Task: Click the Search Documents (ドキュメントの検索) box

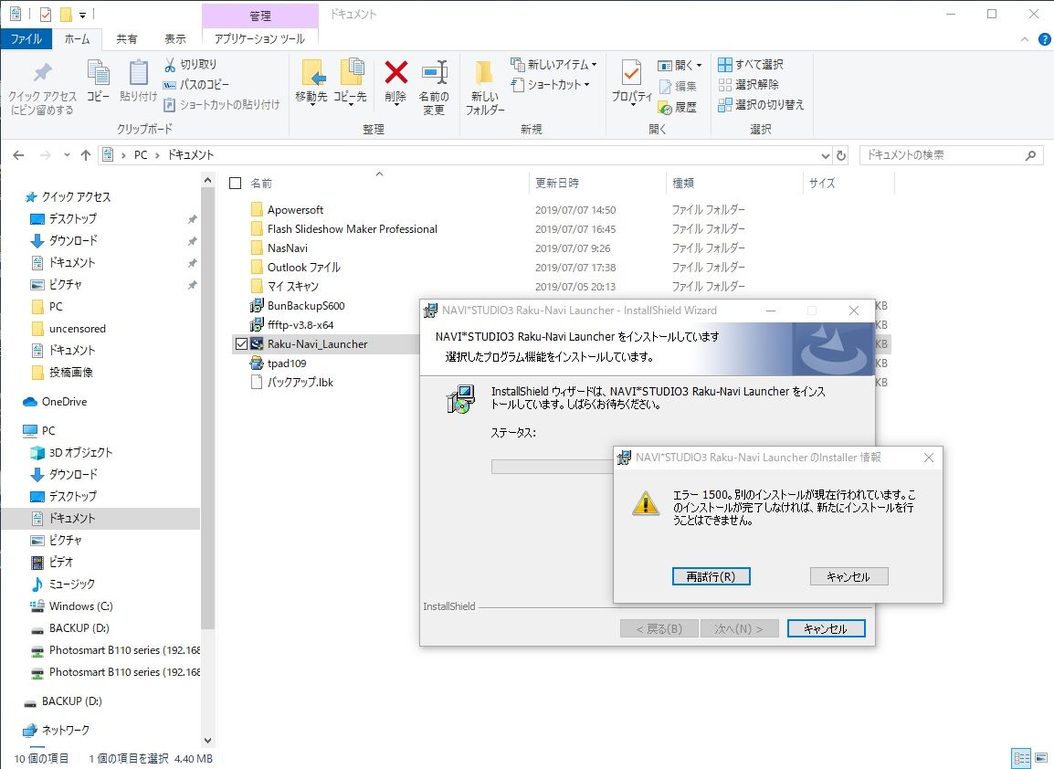Action: [941, 155]
